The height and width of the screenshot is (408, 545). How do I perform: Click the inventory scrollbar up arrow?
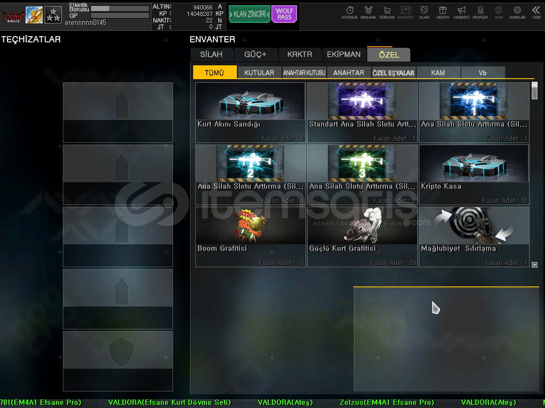point(534,84)
